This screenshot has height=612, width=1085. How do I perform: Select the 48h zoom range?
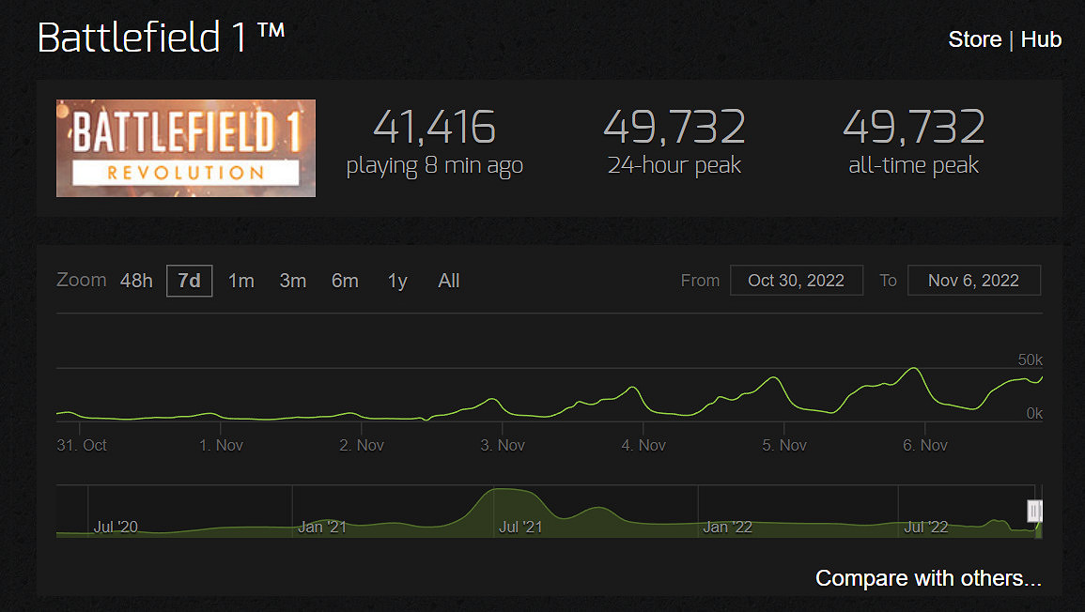(136, 281)
